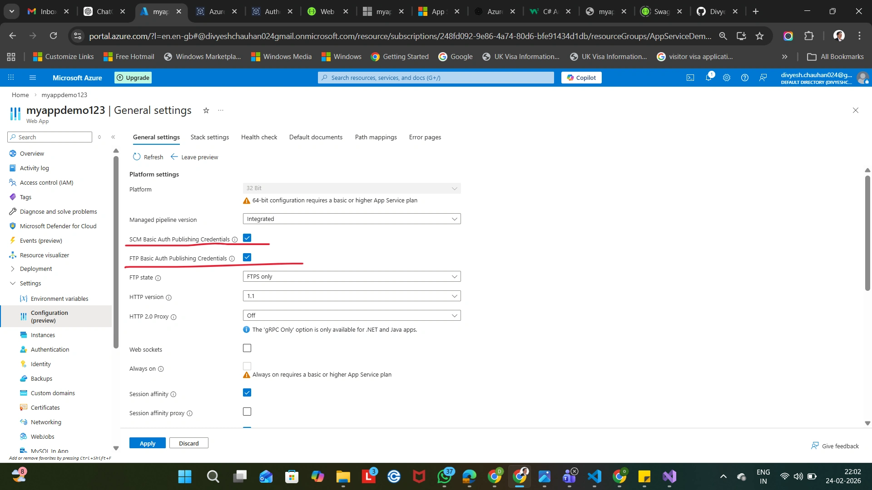Click the Apply button
The image size is (872, 490).
(x=148, y=443)
